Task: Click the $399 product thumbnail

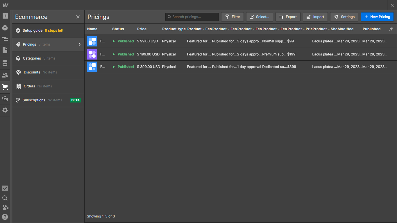Action: (92, 67)
